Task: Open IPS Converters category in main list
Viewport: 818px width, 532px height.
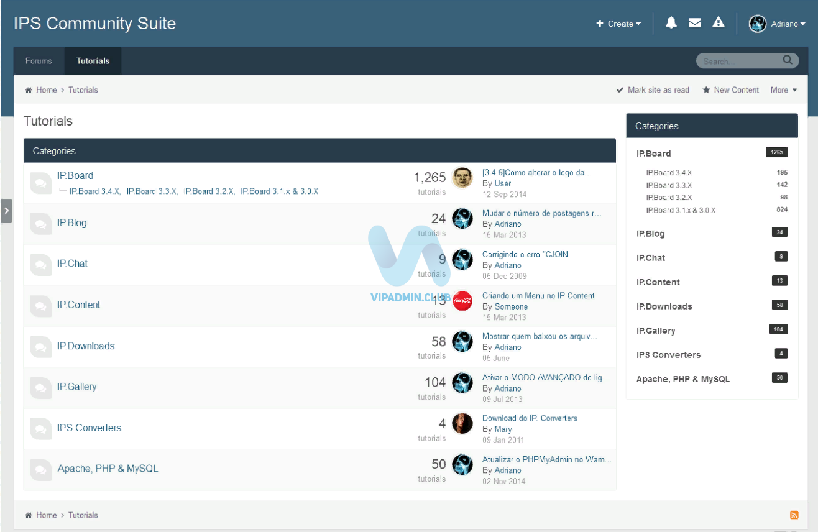Action: [x=90, y=428]
